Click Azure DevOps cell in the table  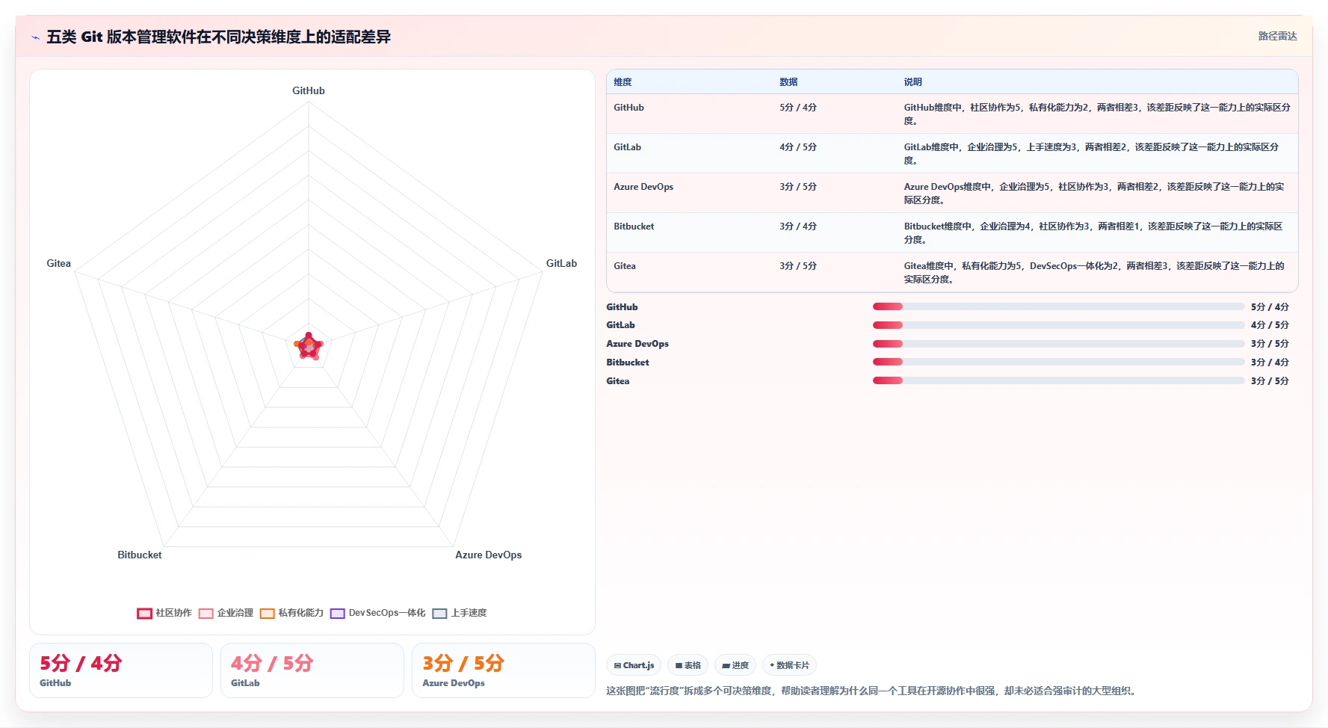tap(643, 187)
